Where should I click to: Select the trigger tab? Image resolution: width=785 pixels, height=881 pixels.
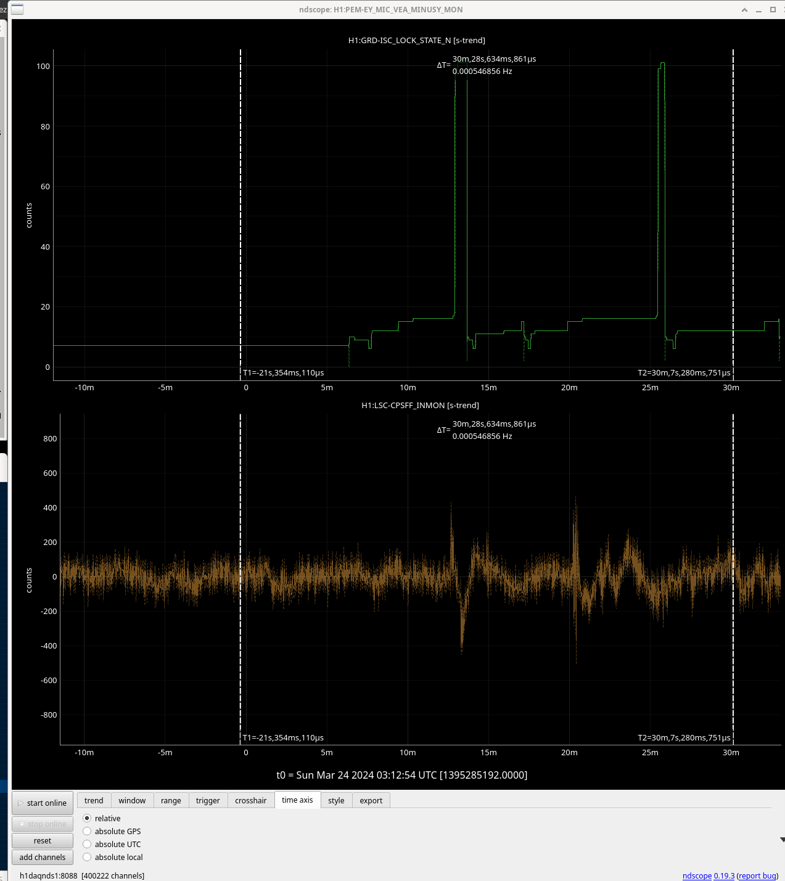(x=208, y=800)
